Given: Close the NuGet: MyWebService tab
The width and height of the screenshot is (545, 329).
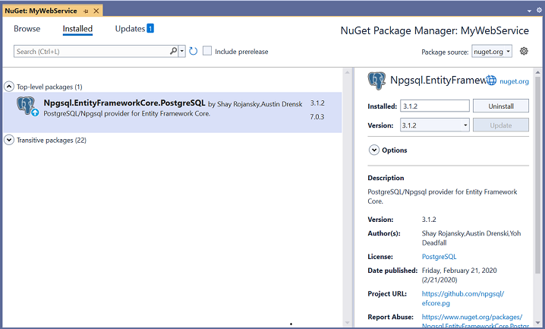Looking at the screenshot, I should (x=96, y=11).
